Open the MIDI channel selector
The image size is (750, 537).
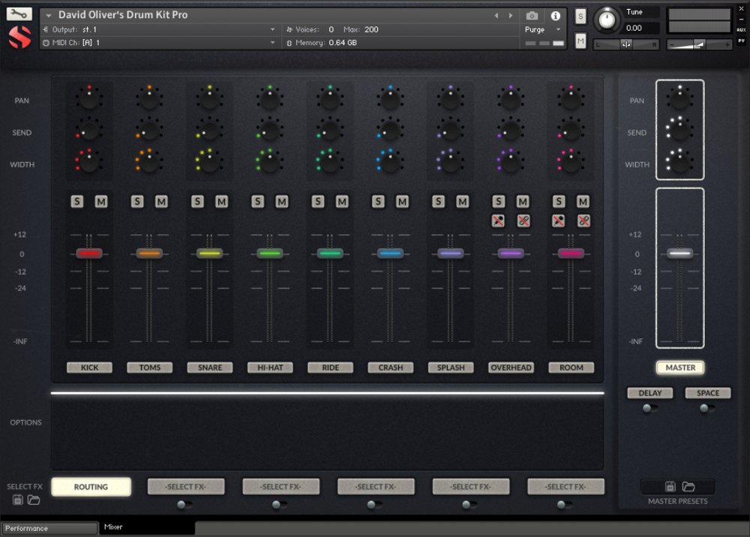tap(160, 43)
